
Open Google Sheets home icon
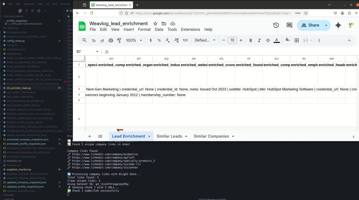(x=82, y=26)
